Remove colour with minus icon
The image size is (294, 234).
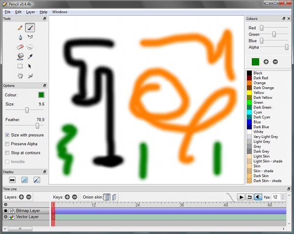pos(275,62)
